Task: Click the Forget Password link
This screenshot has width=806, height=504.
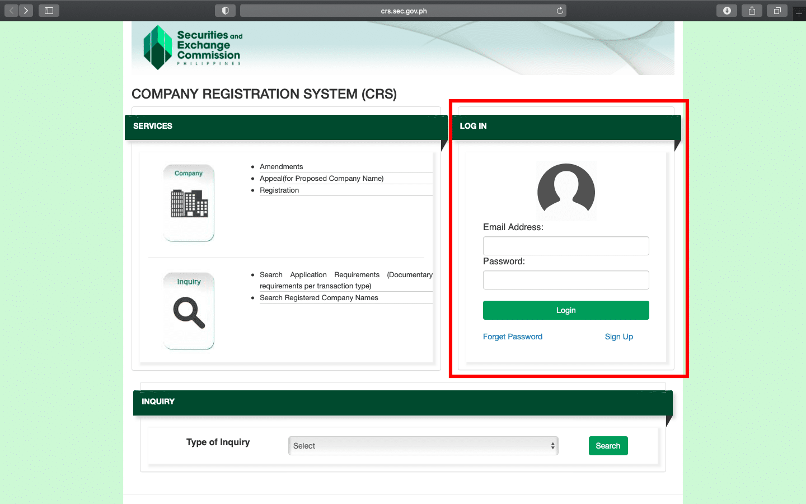Action: 512,337
